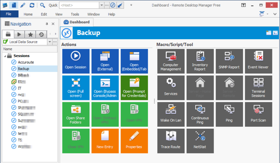This screenshot has width=280, height=163.
Task: Switch to the Favorites star tab
Action: [x=30, y=34]
